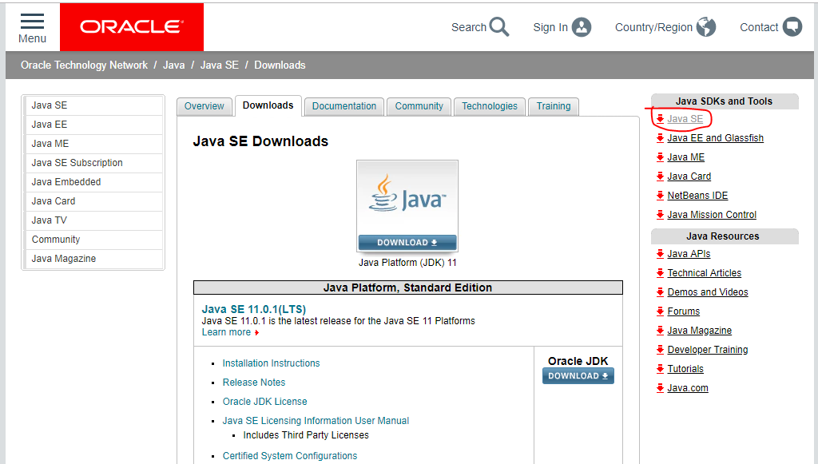
Task: Open the Documentation tab
Action: click(344, 106)
